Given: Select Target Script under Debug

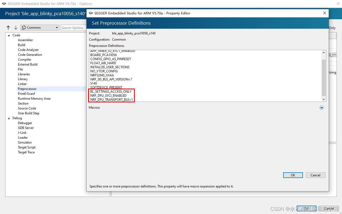Looking at the screenshot, I should pyautogui.click(x=27, y=147).
